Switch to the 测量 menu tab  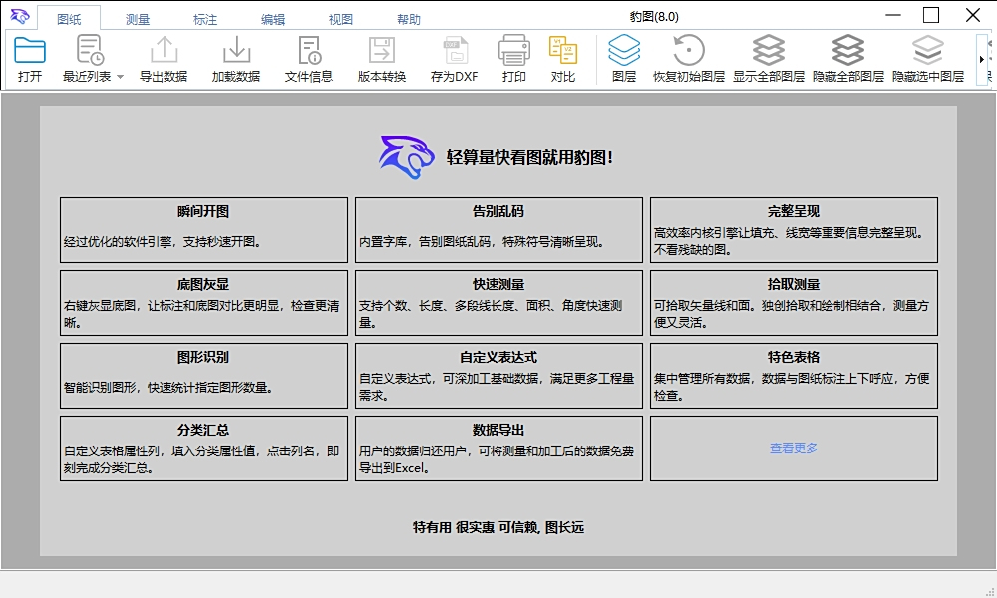[x=137, y=17]
